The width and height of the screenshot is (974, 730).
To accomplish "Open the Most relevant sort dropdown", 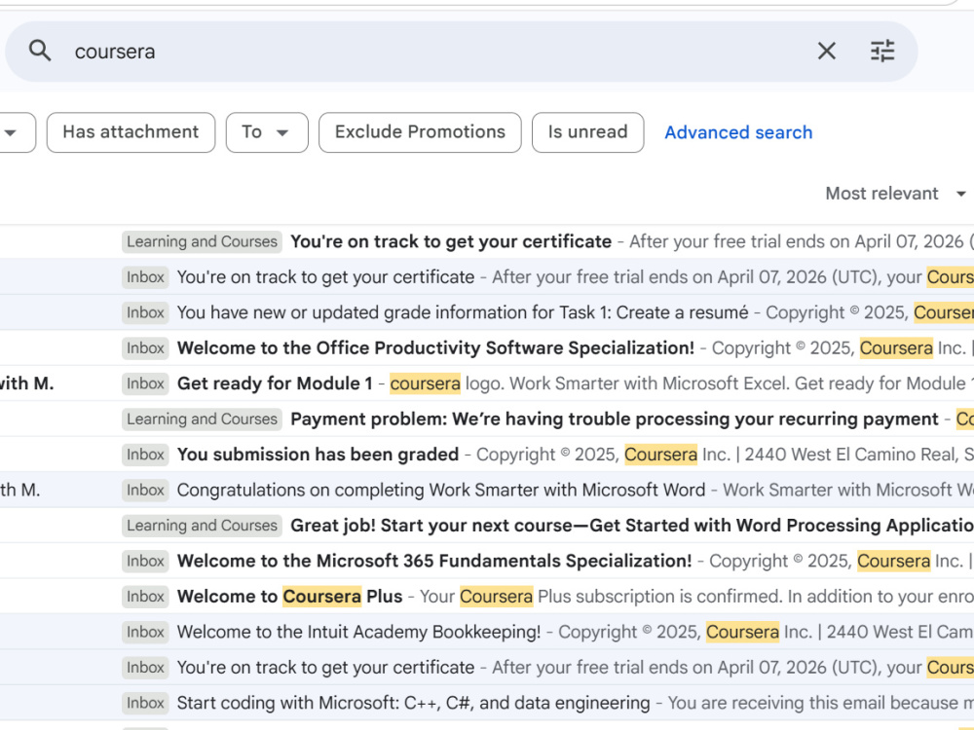I will (895, 194).
